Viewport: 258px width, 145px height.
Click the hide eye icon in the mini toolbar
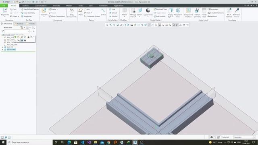19,40
